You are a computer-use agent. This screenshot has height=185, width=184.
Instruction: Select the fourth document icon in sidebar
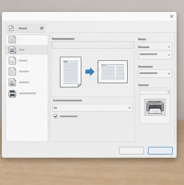[x=12, y=72]
